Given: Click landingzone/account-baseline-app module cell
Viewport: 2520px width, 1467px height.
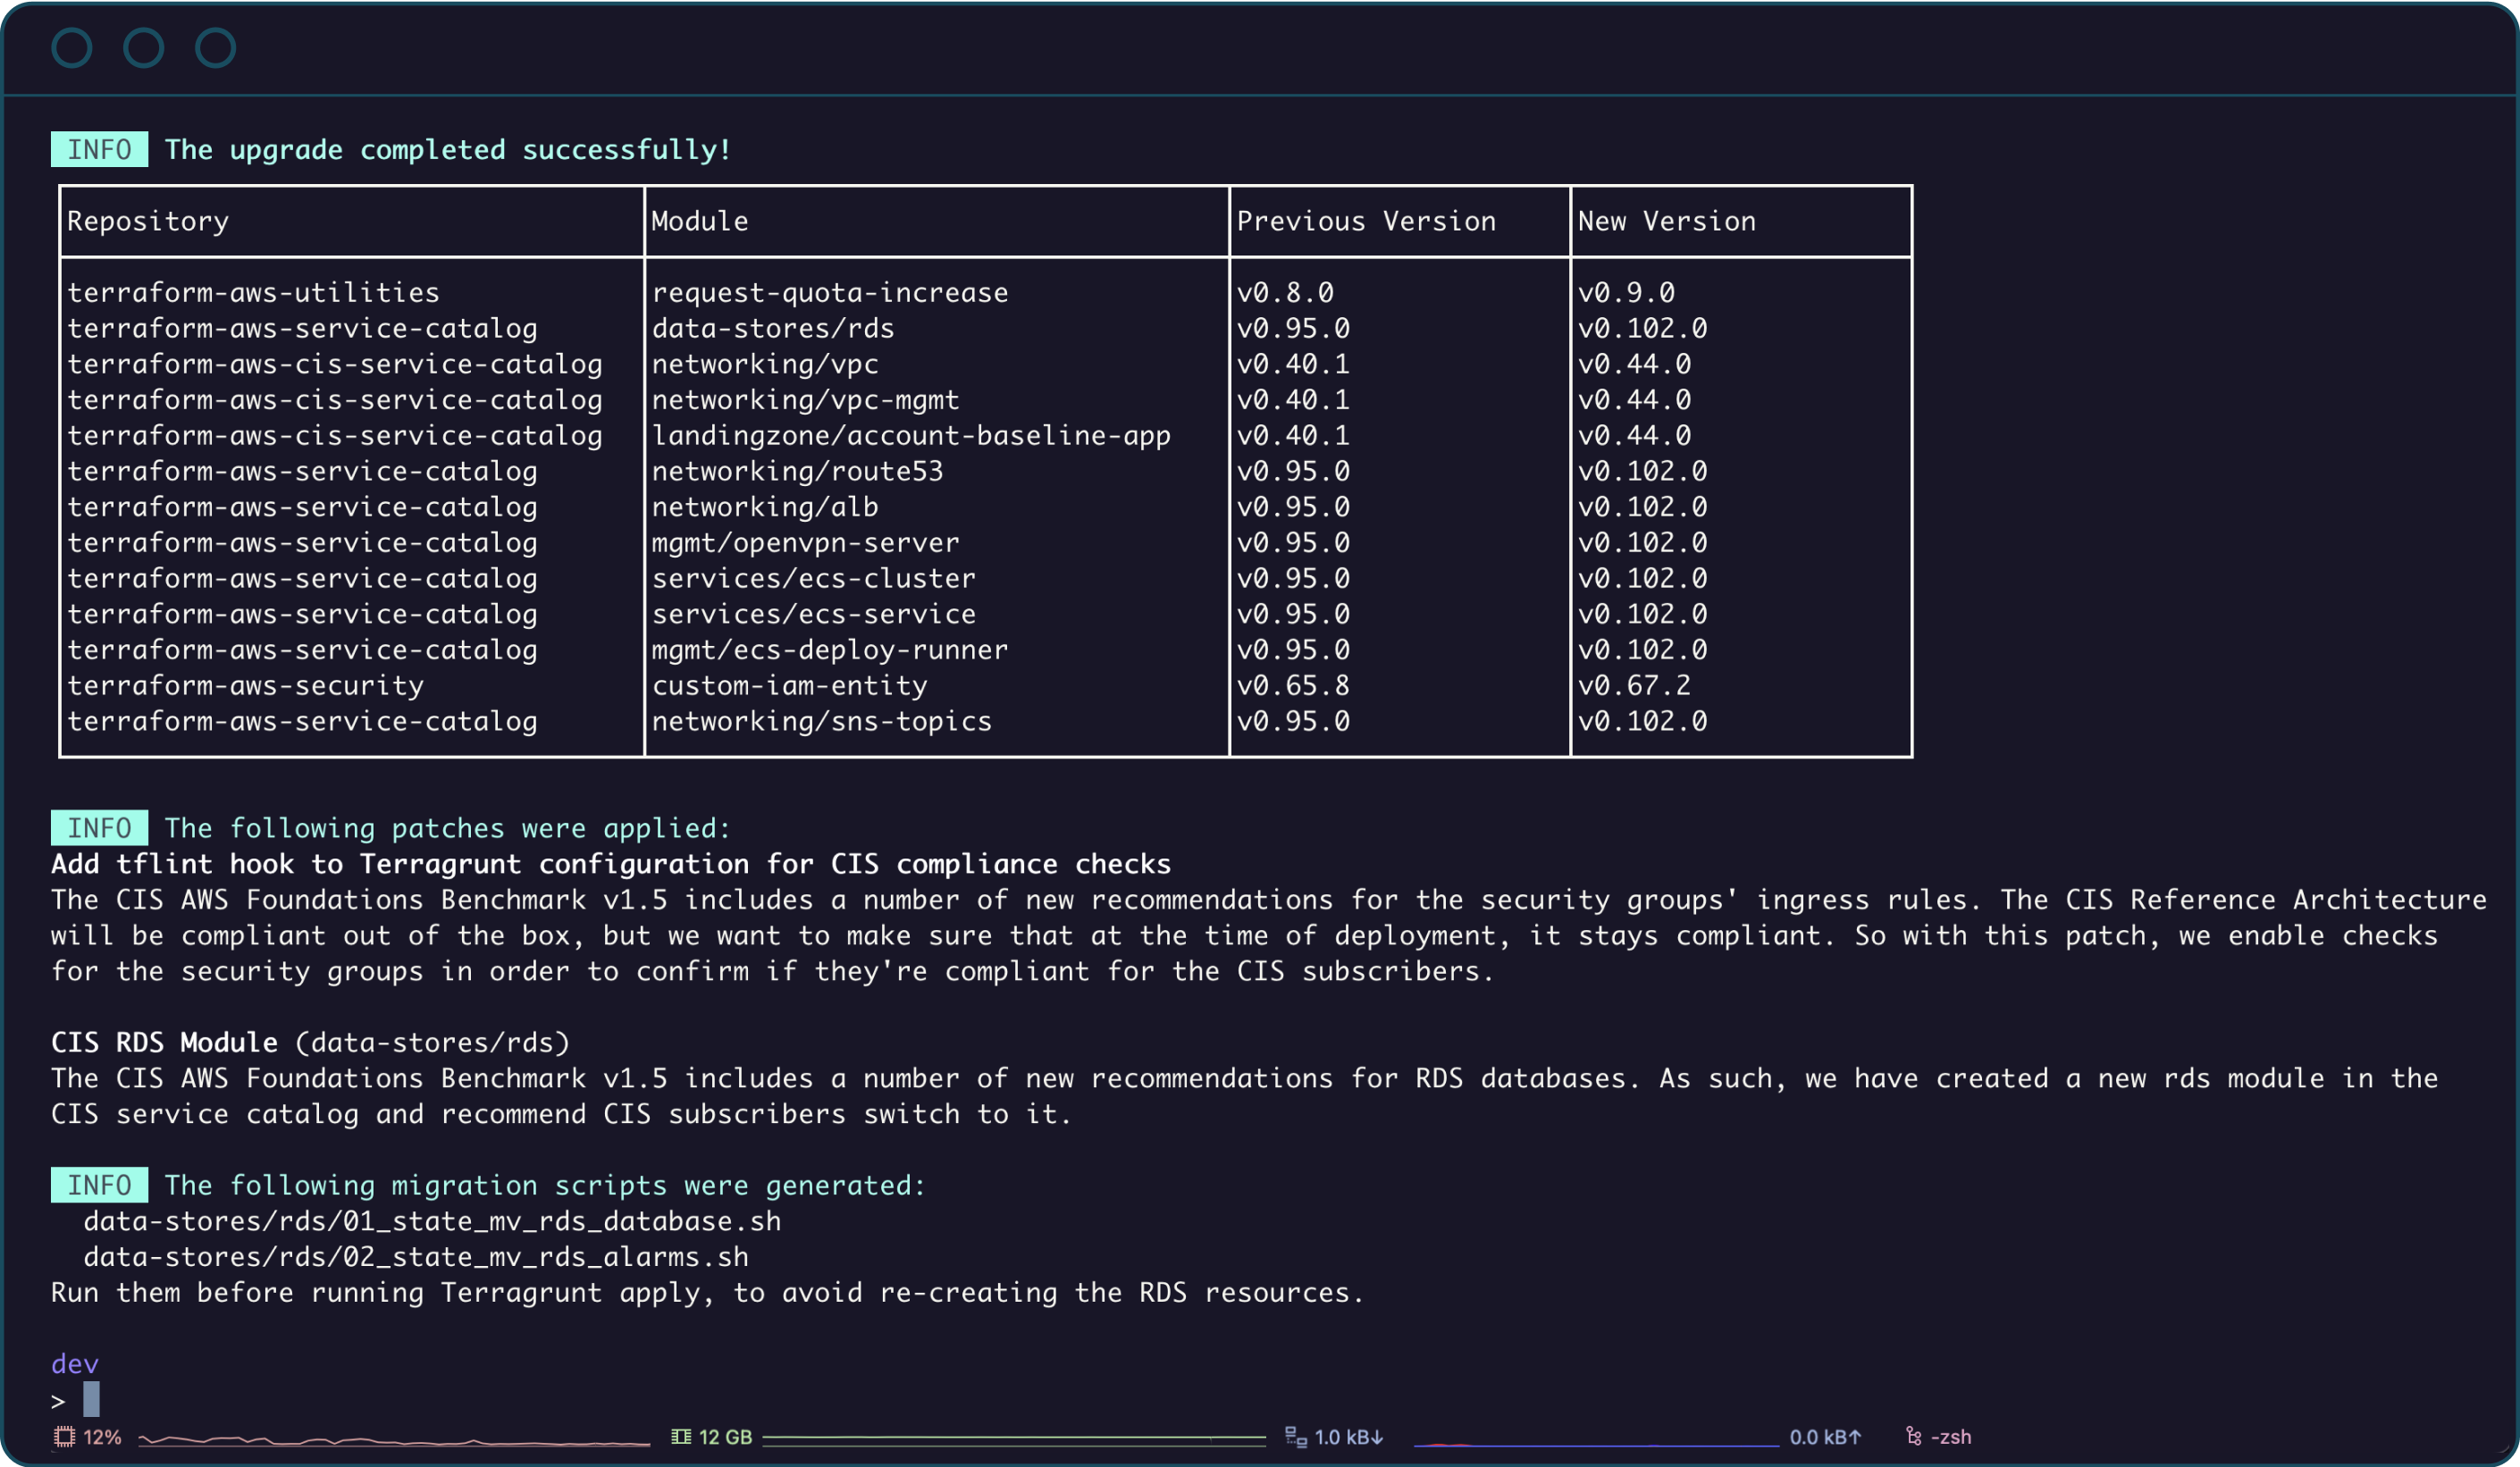Looking at the screenshot, I should pos(911,435).
